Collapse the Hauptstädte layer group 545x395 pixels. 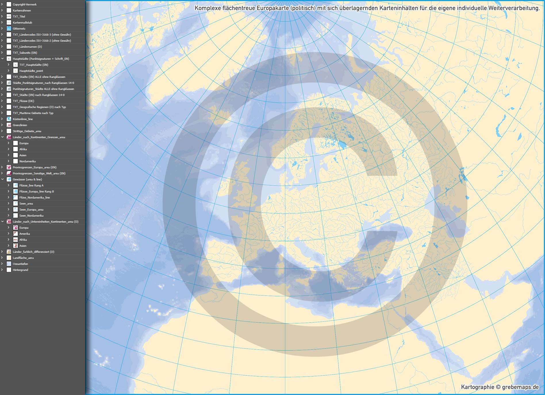2,59
